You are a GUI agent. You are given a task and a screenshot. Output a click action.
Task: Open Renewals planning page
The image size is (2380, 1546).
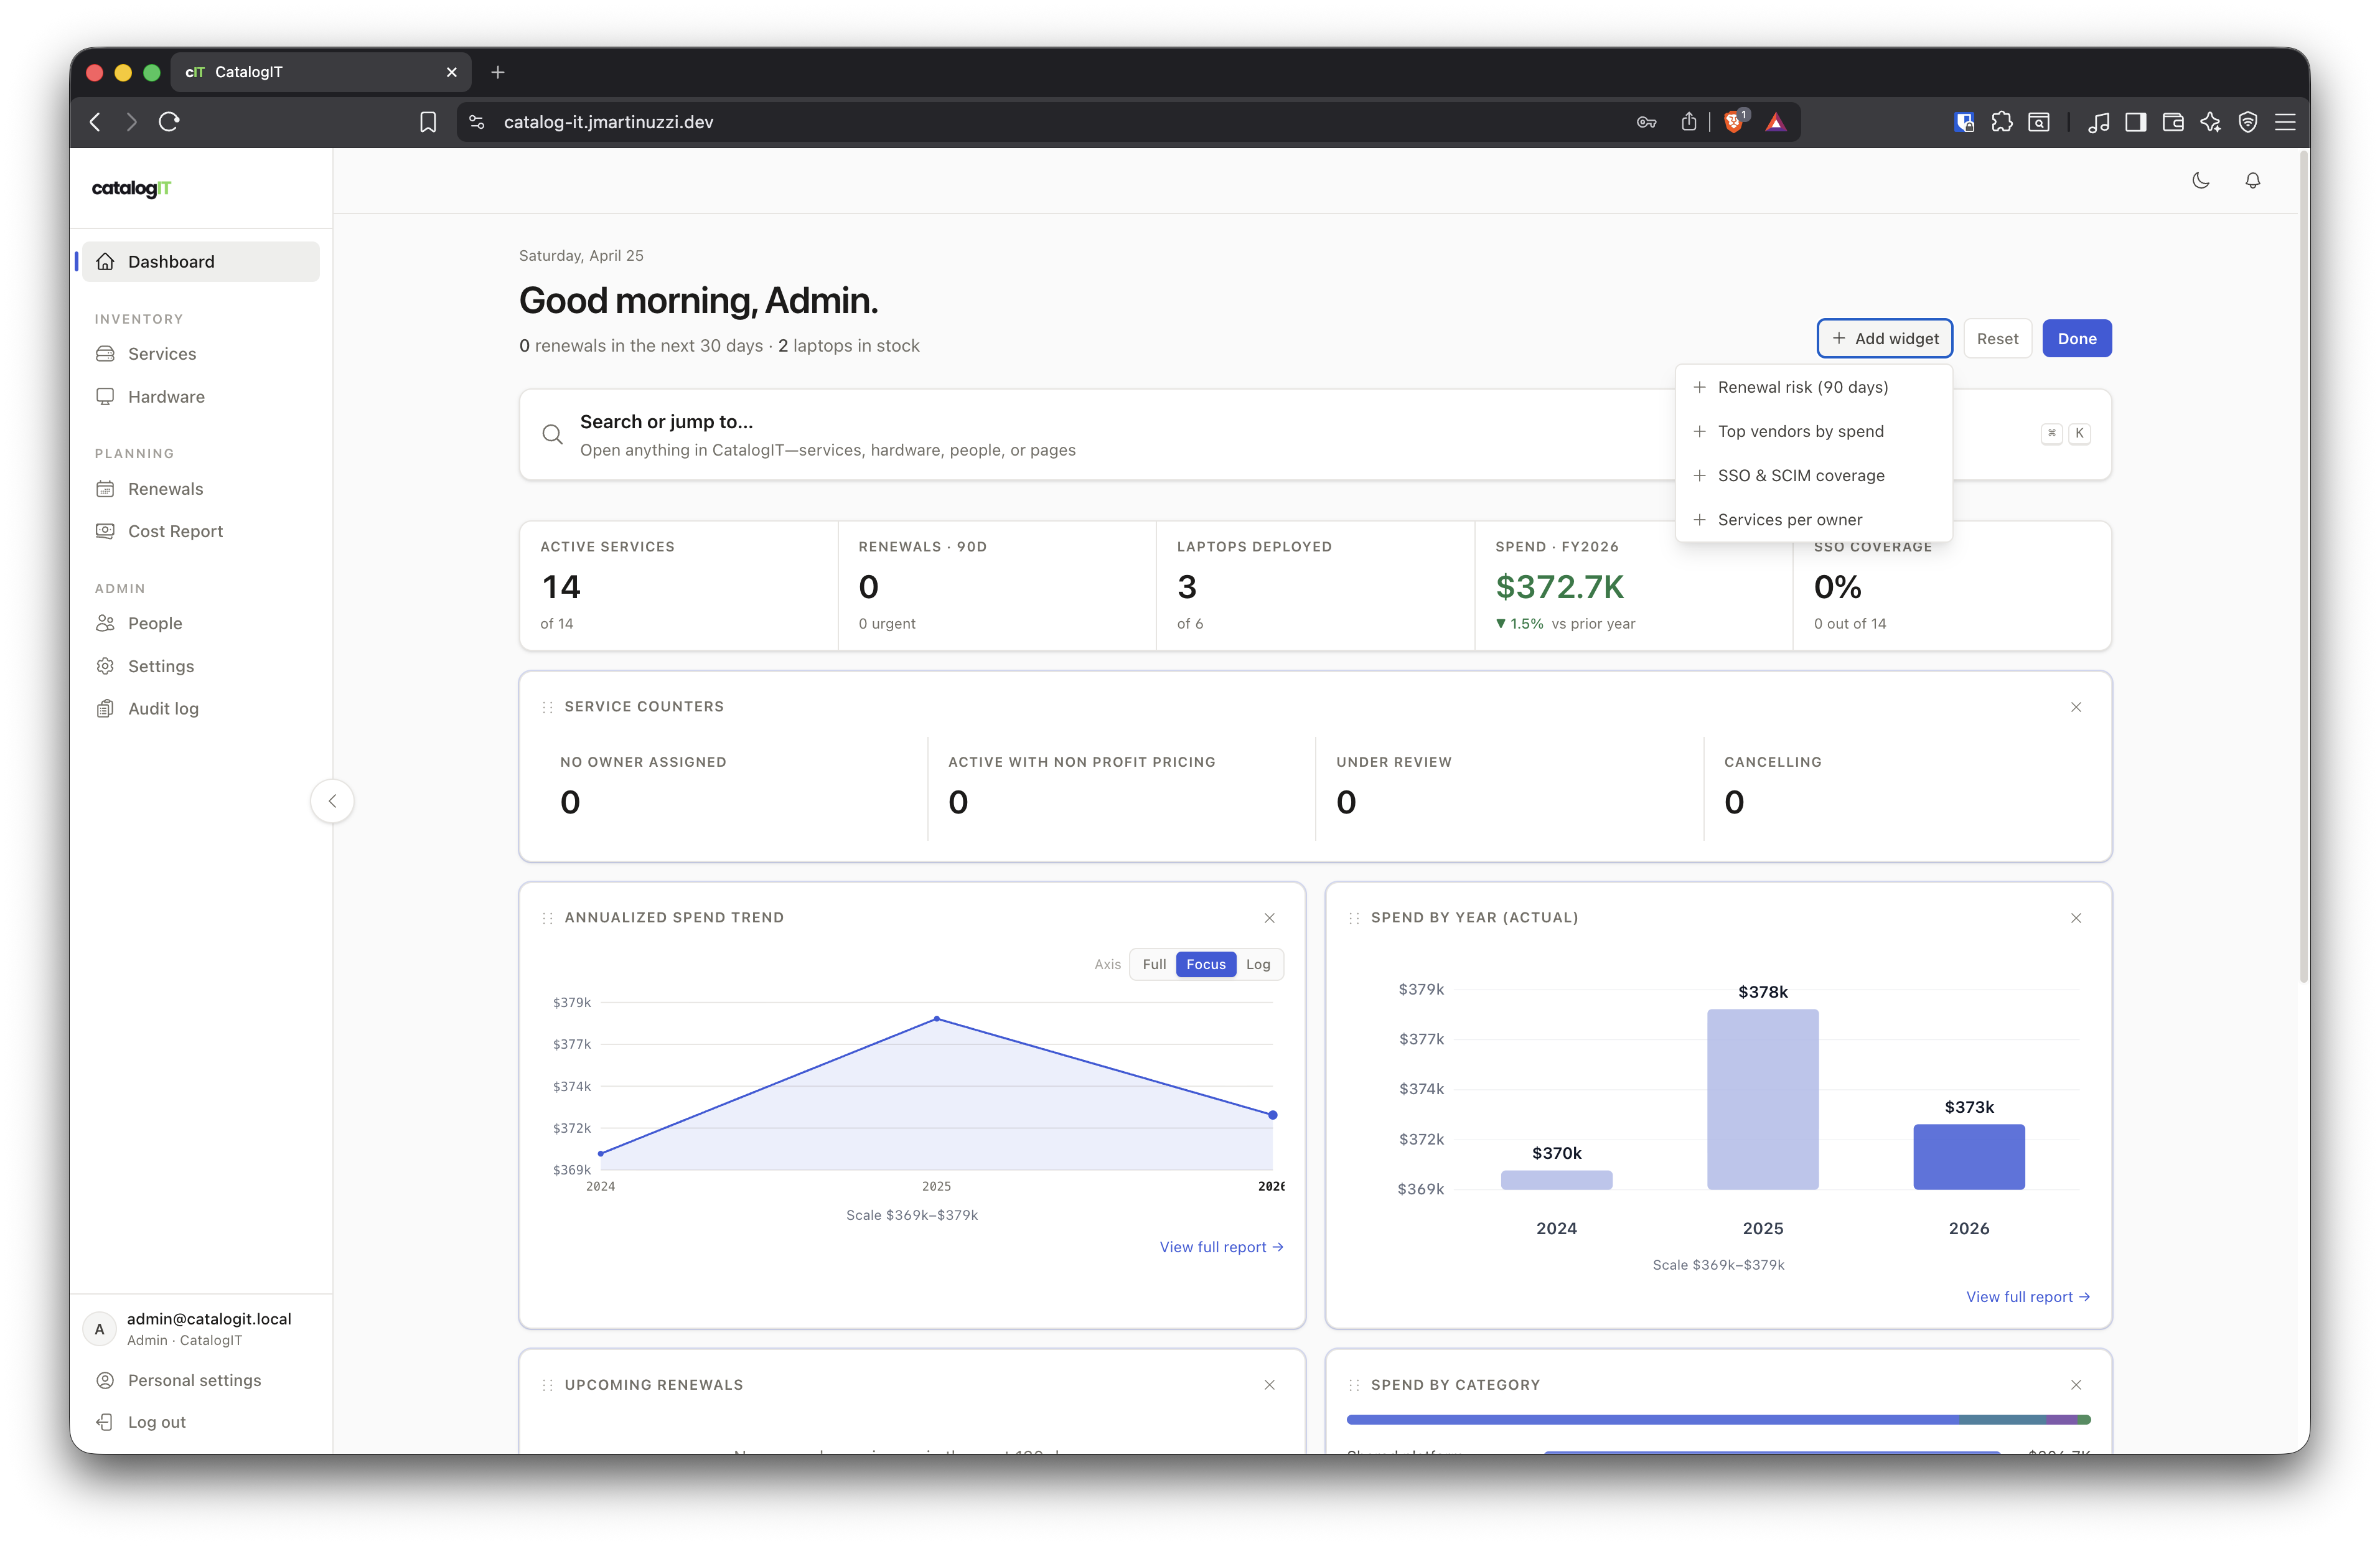pos(200,489)
